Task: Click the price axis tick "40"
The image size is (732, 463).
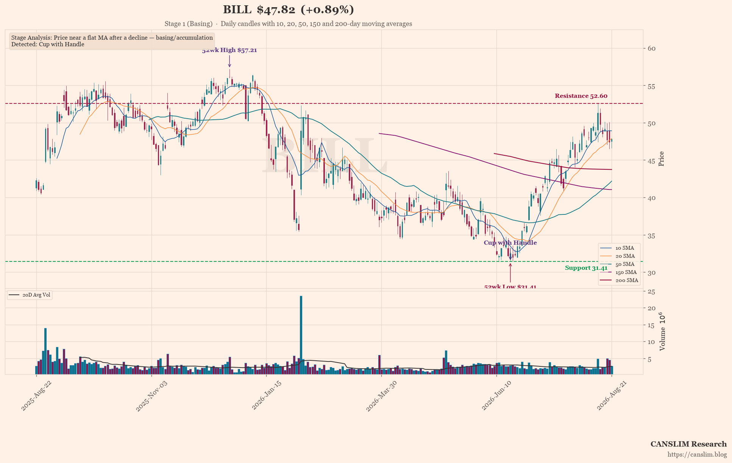Action: pos(652,198)
